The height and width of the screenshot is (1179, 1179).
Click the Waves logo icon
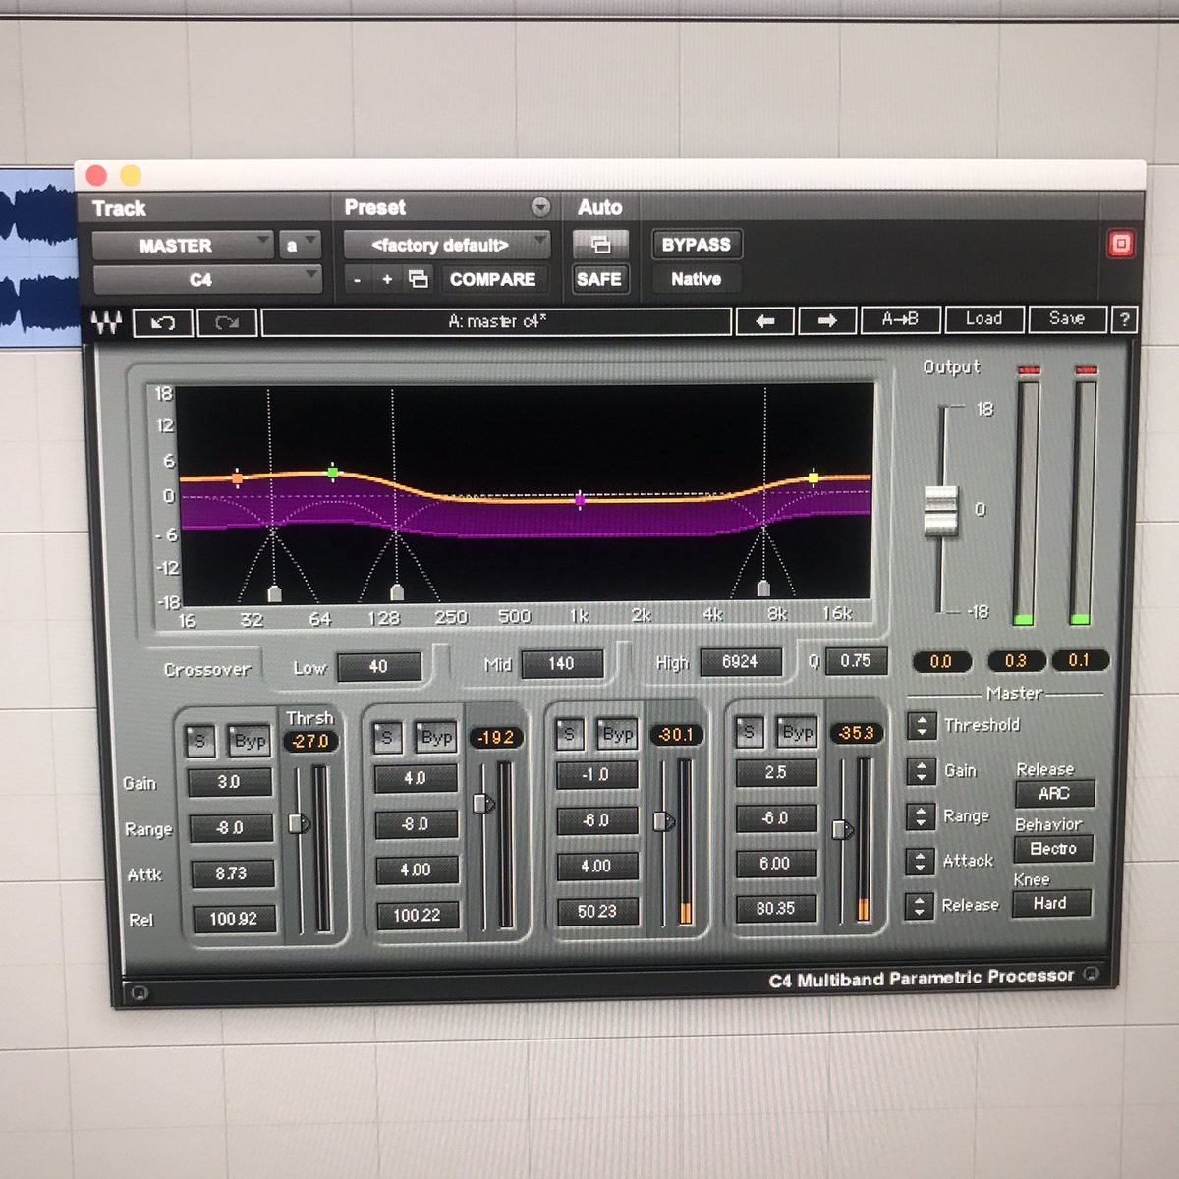106,321
